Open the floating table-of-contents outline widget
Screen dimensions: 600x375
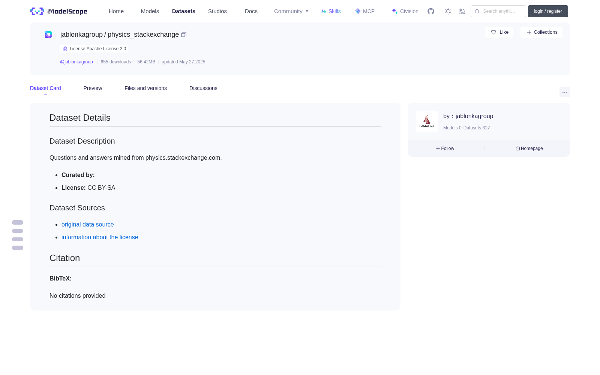pos(18,235)
